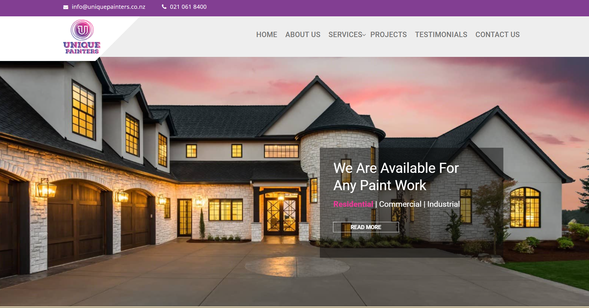The image size is (589, 308).
Task: Click the phone handset icon
Action: 164,7
